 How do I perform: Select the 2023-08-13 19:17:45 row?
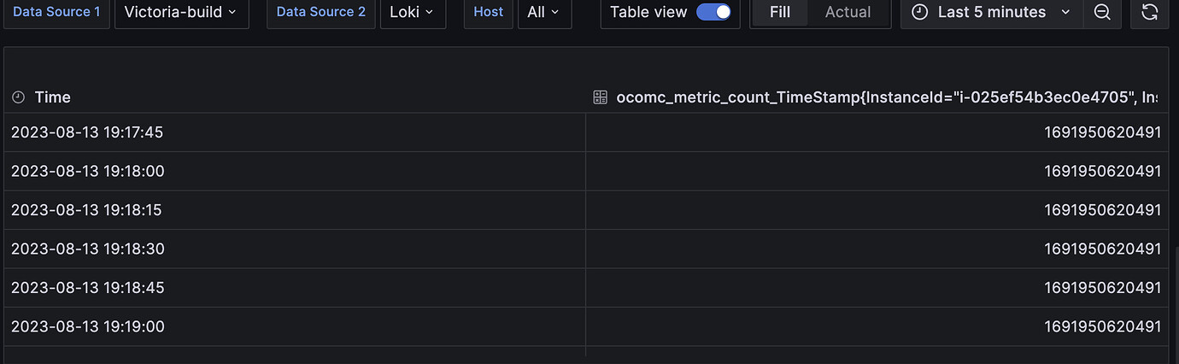[586, 132]
